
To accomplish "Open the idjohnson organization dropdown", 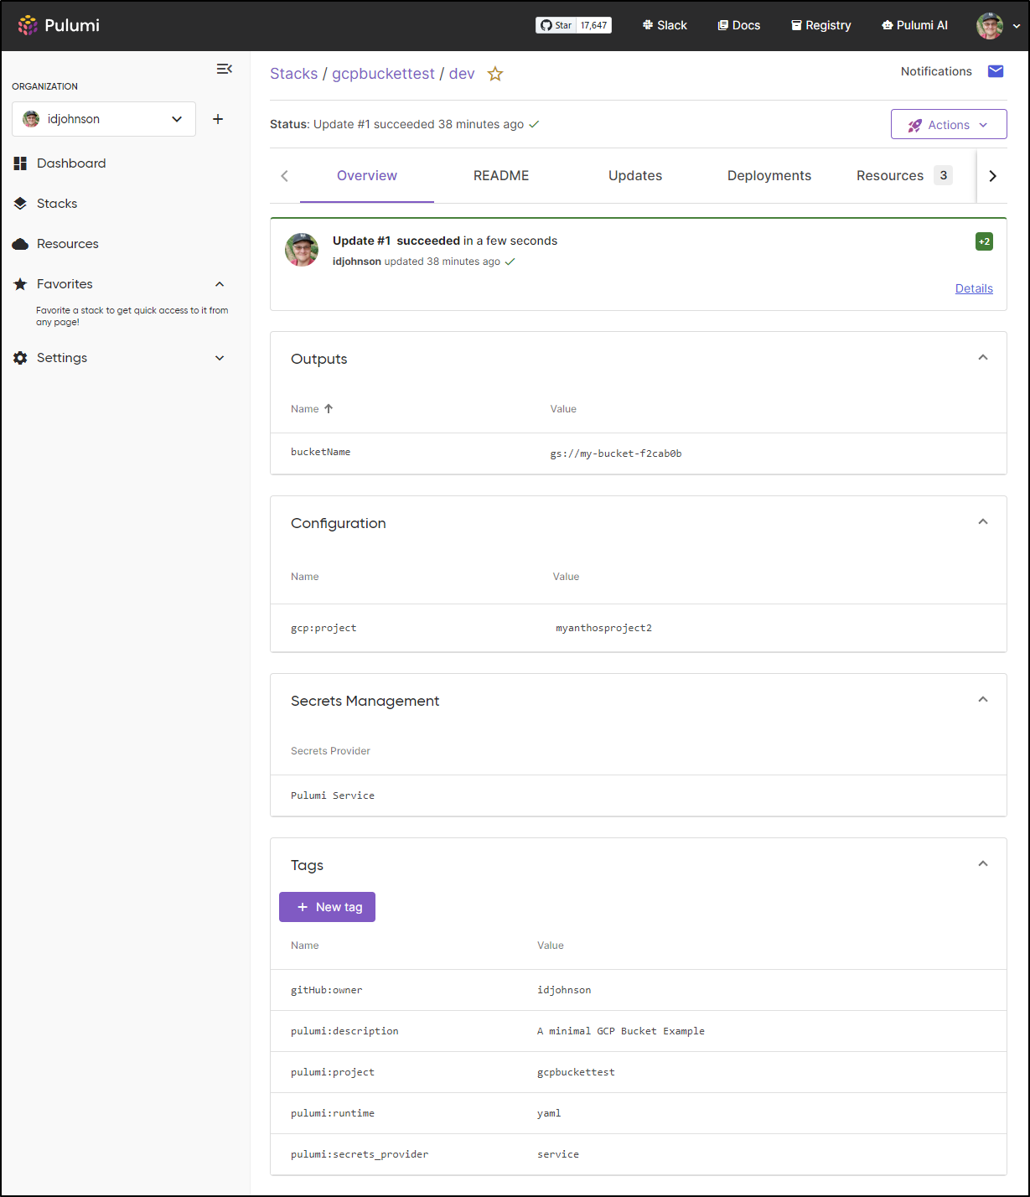I will point(104,119).
